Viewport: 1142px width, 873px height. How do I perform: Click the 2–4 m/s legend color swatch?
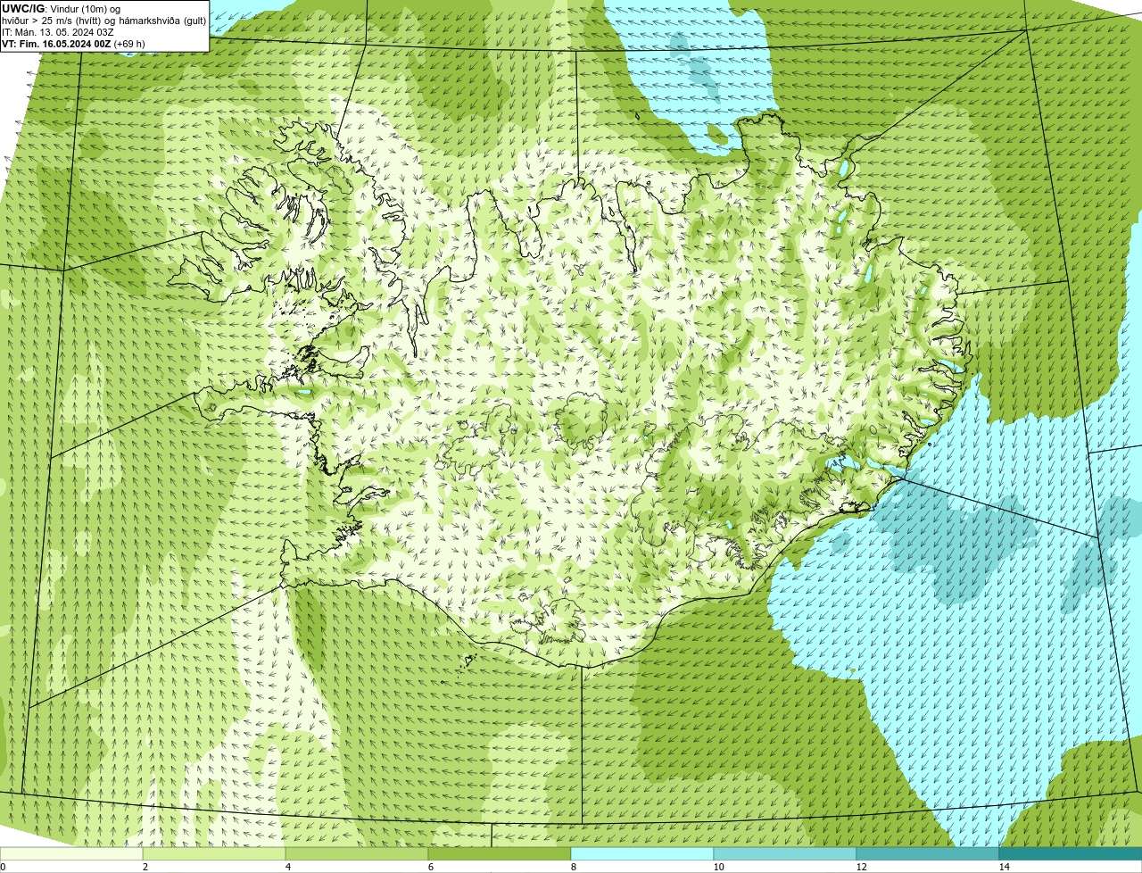click(x=214, y=853)
